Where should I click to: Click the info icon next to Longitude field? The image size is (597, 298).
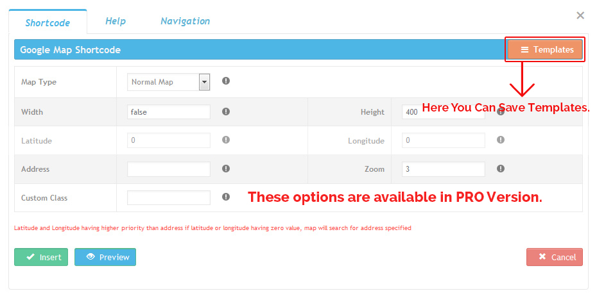[x=501, y=140]
